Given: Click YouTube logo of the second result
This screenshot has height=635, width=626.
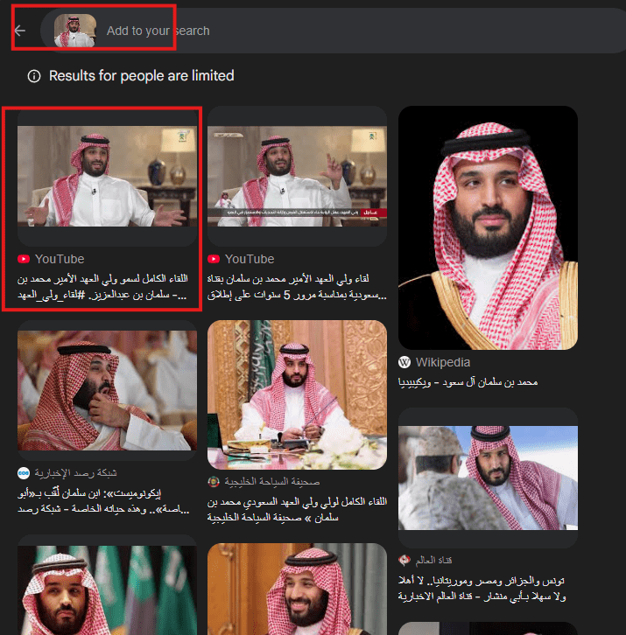Looking at the screenshot, I should click(214, 259).
